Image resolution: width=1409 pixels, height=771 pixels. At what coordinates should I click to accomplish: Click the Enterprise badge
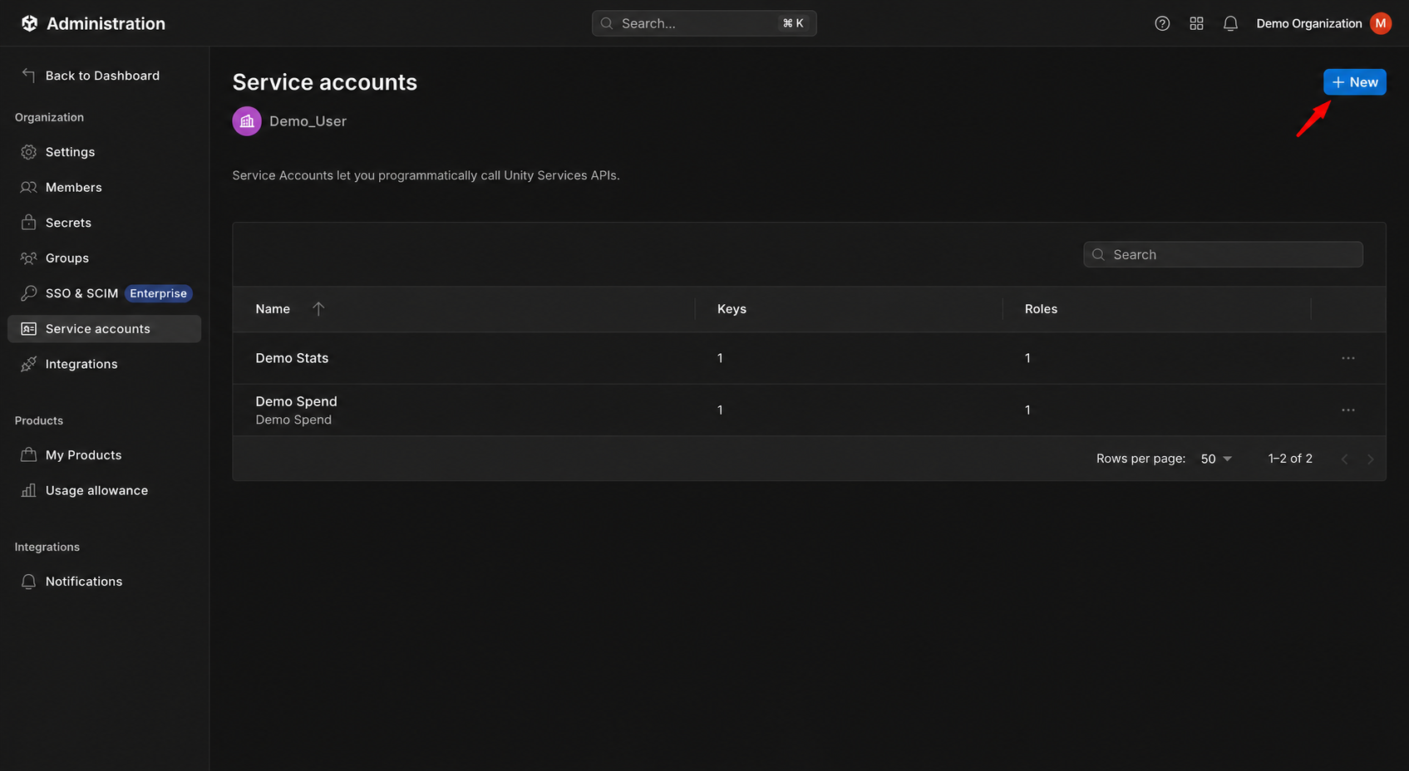(158, 293)
